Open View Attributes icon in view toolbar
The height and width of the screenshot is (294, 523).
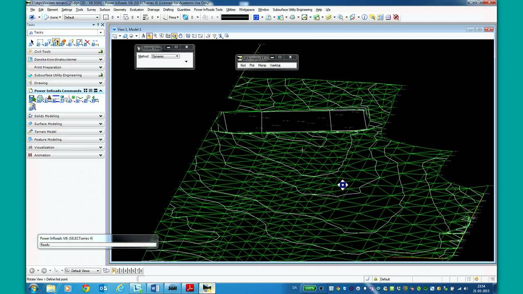click(x=115, y=36)
